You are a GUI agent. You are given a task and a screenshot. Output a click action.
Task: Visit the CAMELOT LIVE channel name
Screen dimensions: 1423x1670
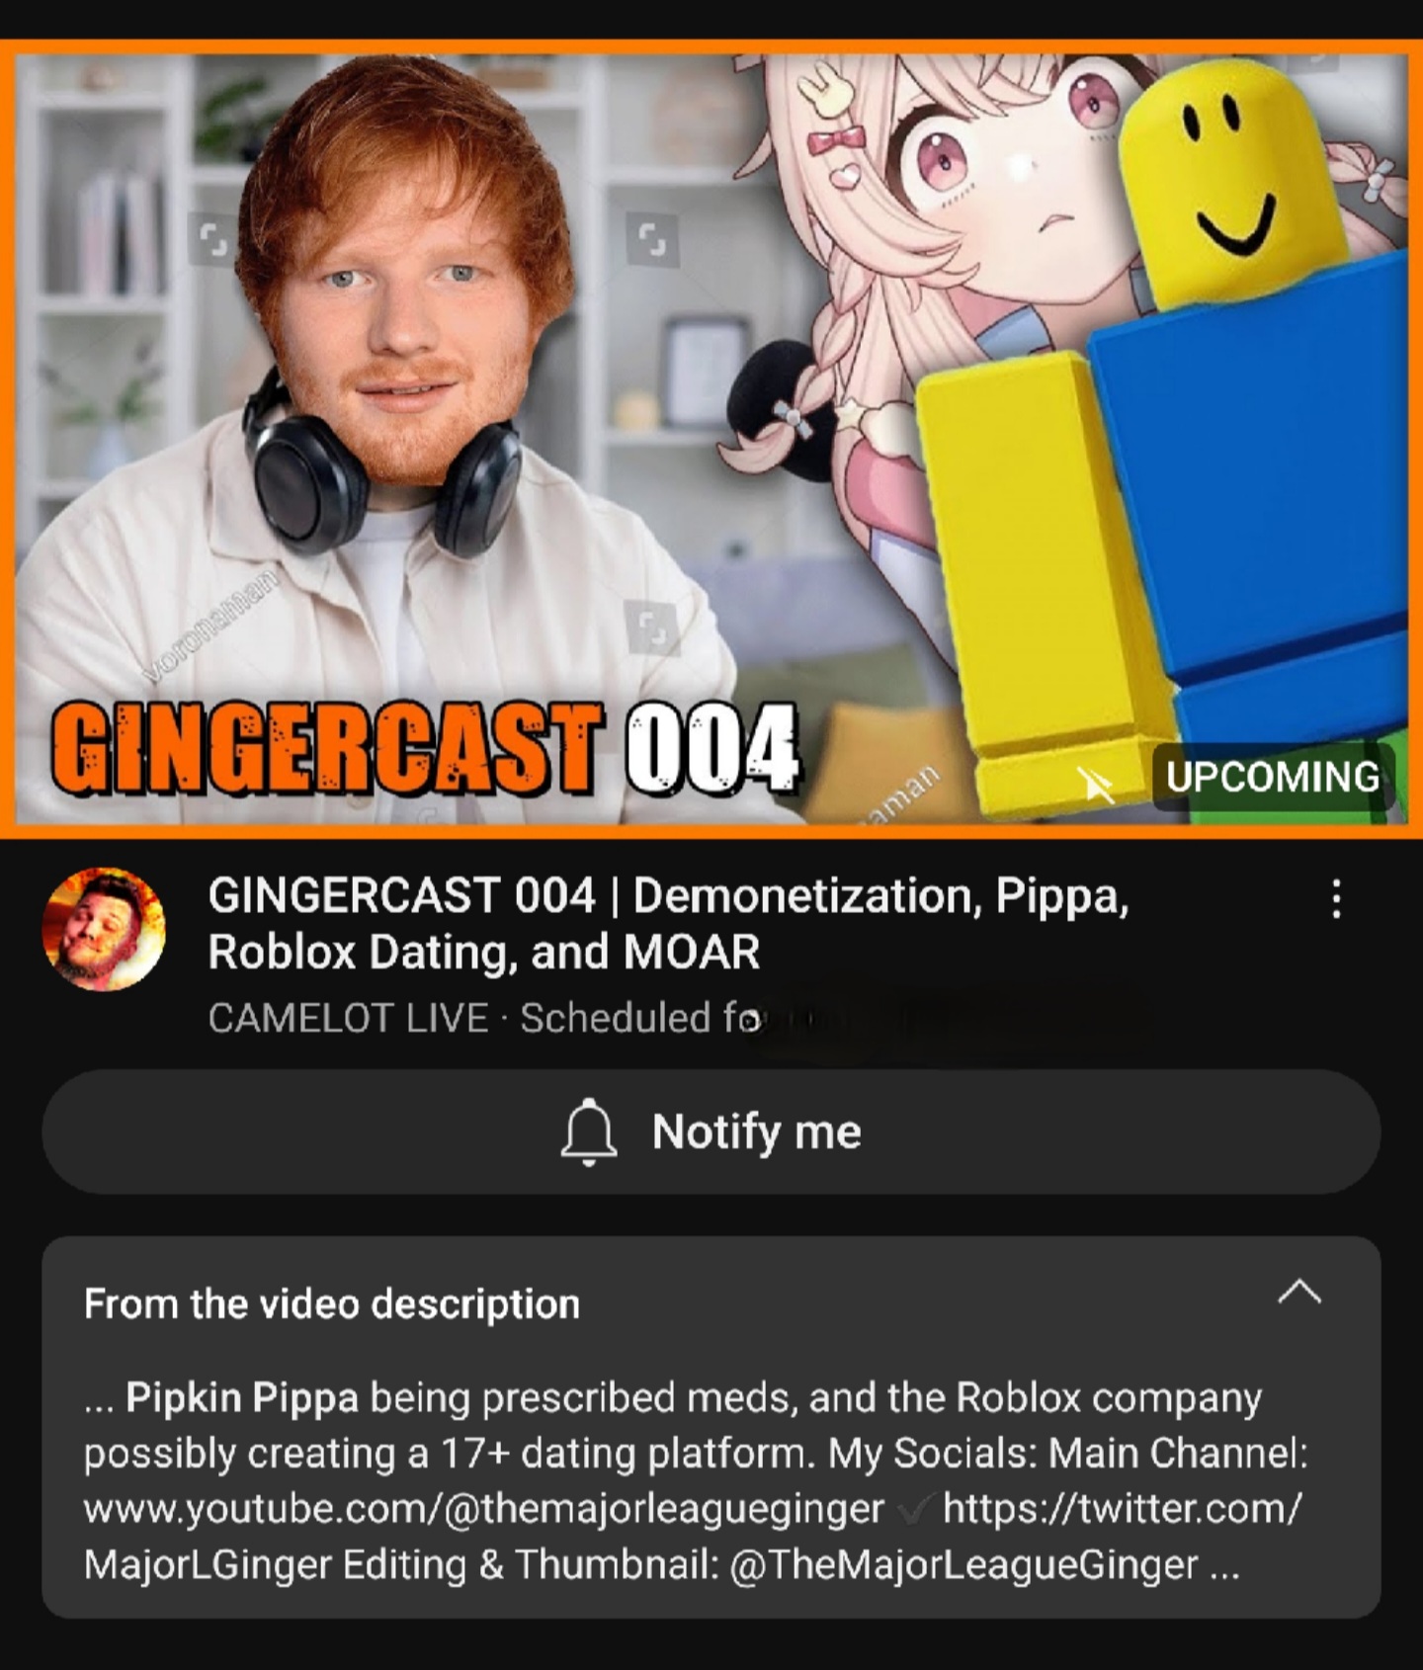[x=348, y=1018]
